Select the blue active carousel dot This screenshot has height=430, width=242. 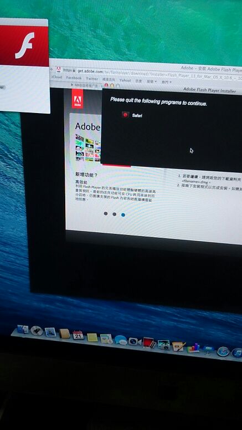(123, 215)
